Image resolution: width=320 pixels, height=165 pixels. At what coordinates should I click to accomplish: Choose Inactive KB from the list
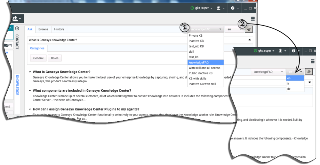[205, 41]
